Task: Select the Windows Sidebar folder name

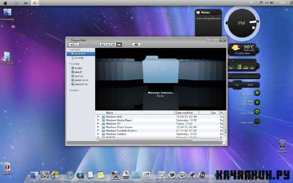Action: (116, 134)
